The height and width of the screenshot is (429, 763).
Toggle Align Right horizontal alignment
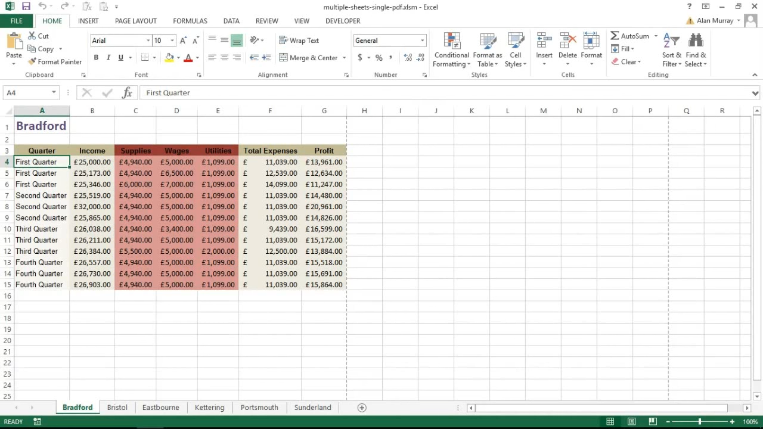237,58
